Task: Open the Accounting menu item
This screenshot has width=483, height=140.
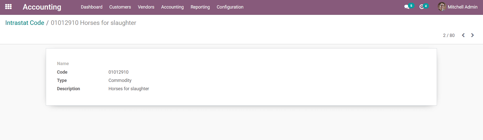Action: [x=172, y=7]
